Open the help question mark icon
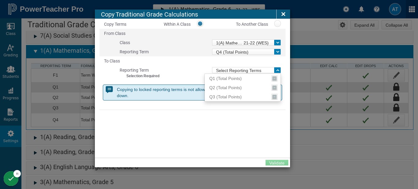Screen dimensions: 418x189 [x=377, y=9]
